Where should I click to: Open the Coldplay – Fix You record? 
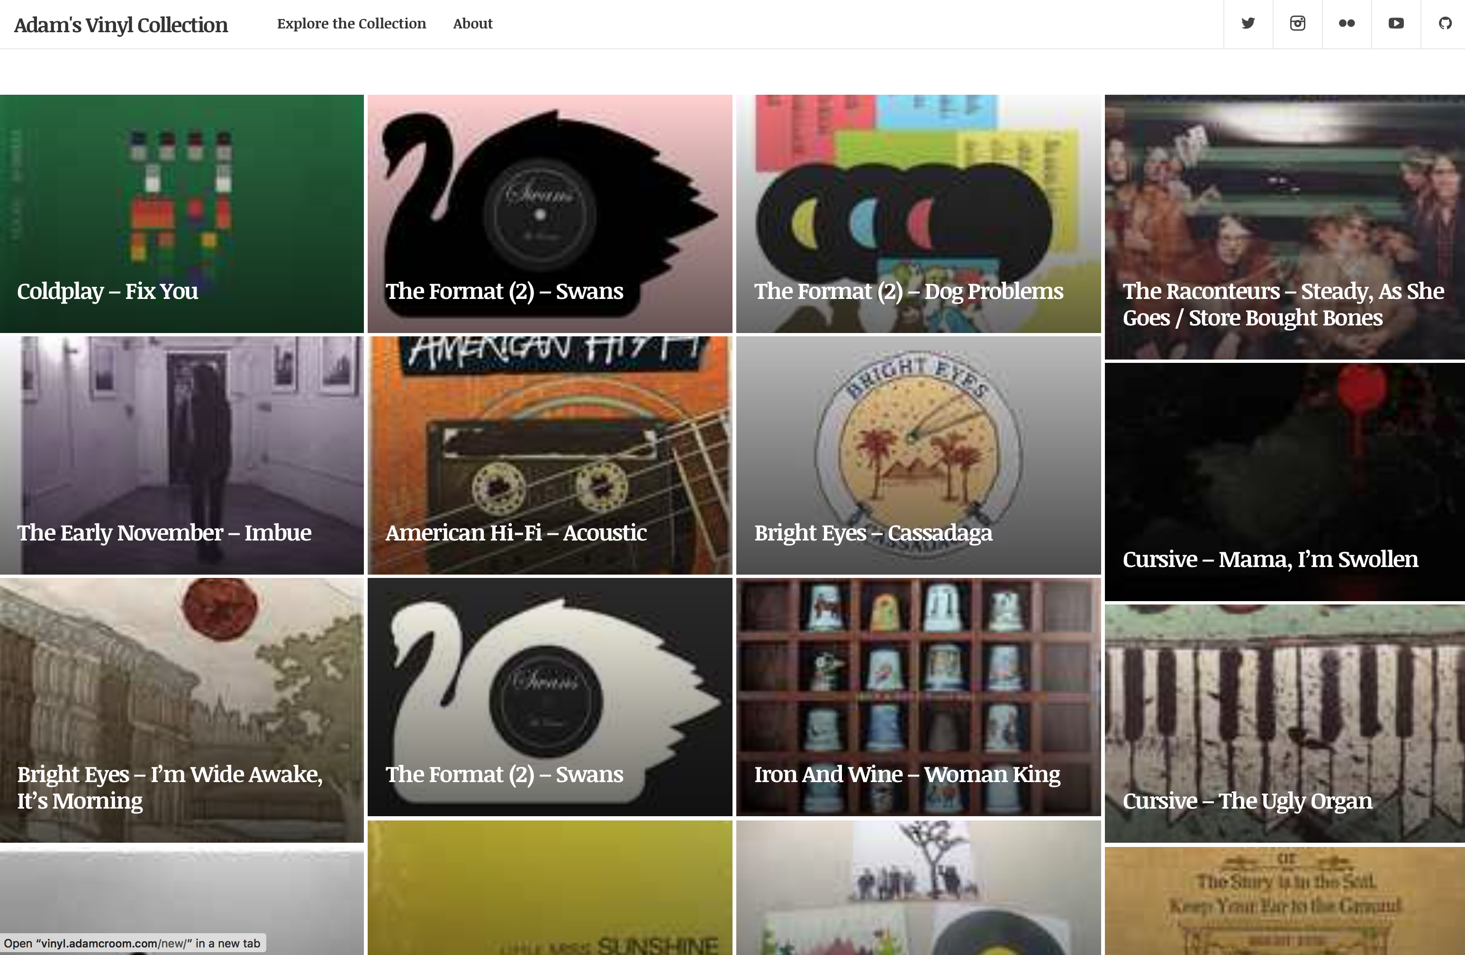coord(181,214)
